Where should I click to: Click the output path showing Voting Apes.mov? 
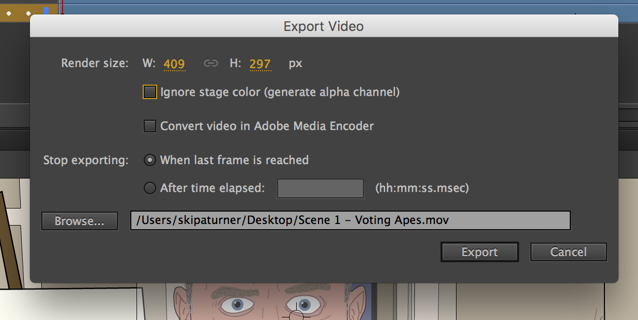coord(350,220)
